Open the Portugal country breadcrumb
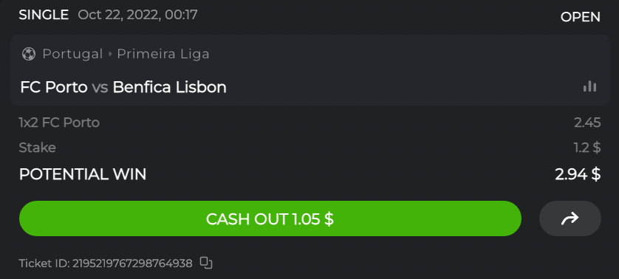 click(x=72, y=54)
